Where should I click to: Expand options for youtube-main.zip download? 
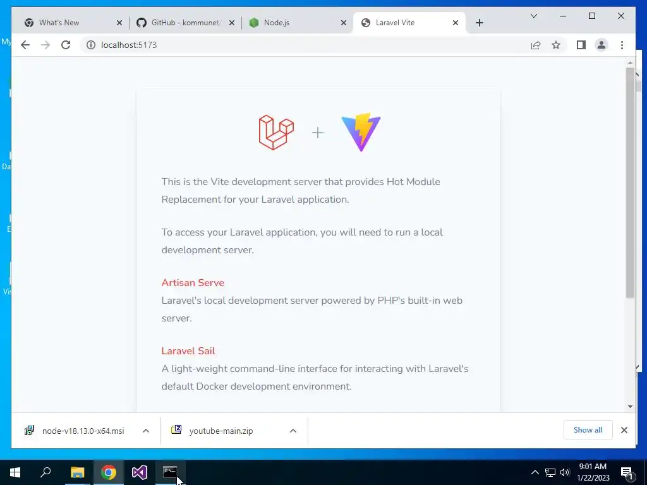click(293, 431)
